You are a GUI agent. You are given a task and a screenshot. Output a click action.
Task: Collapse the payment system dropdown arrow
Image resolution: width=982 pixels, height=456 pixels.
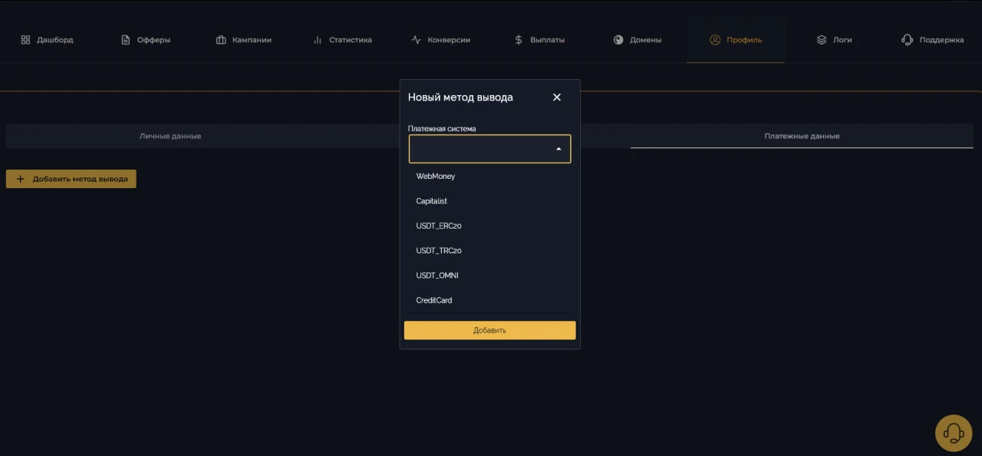[559, 149]
